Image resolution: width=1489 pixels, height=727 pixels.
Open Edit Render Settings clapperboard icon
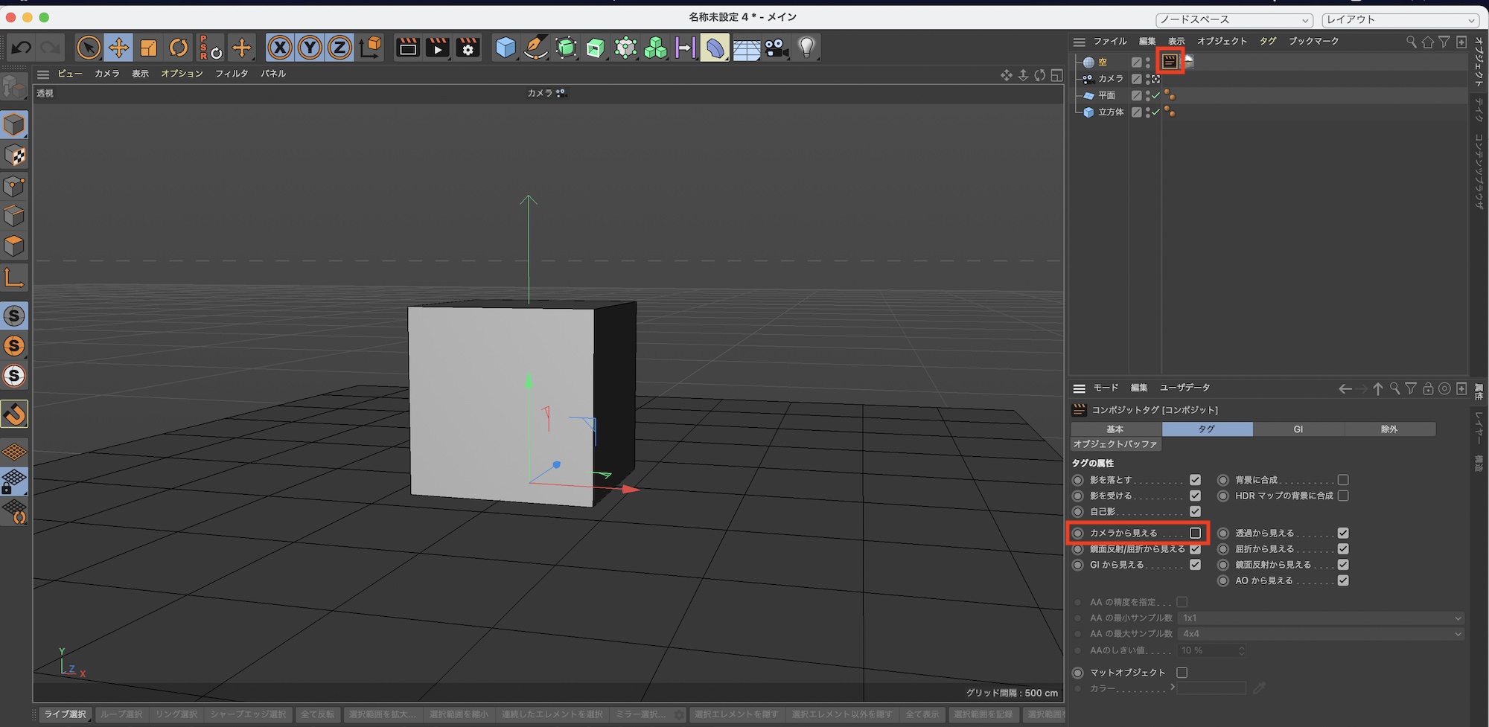(x=468, y=48)
